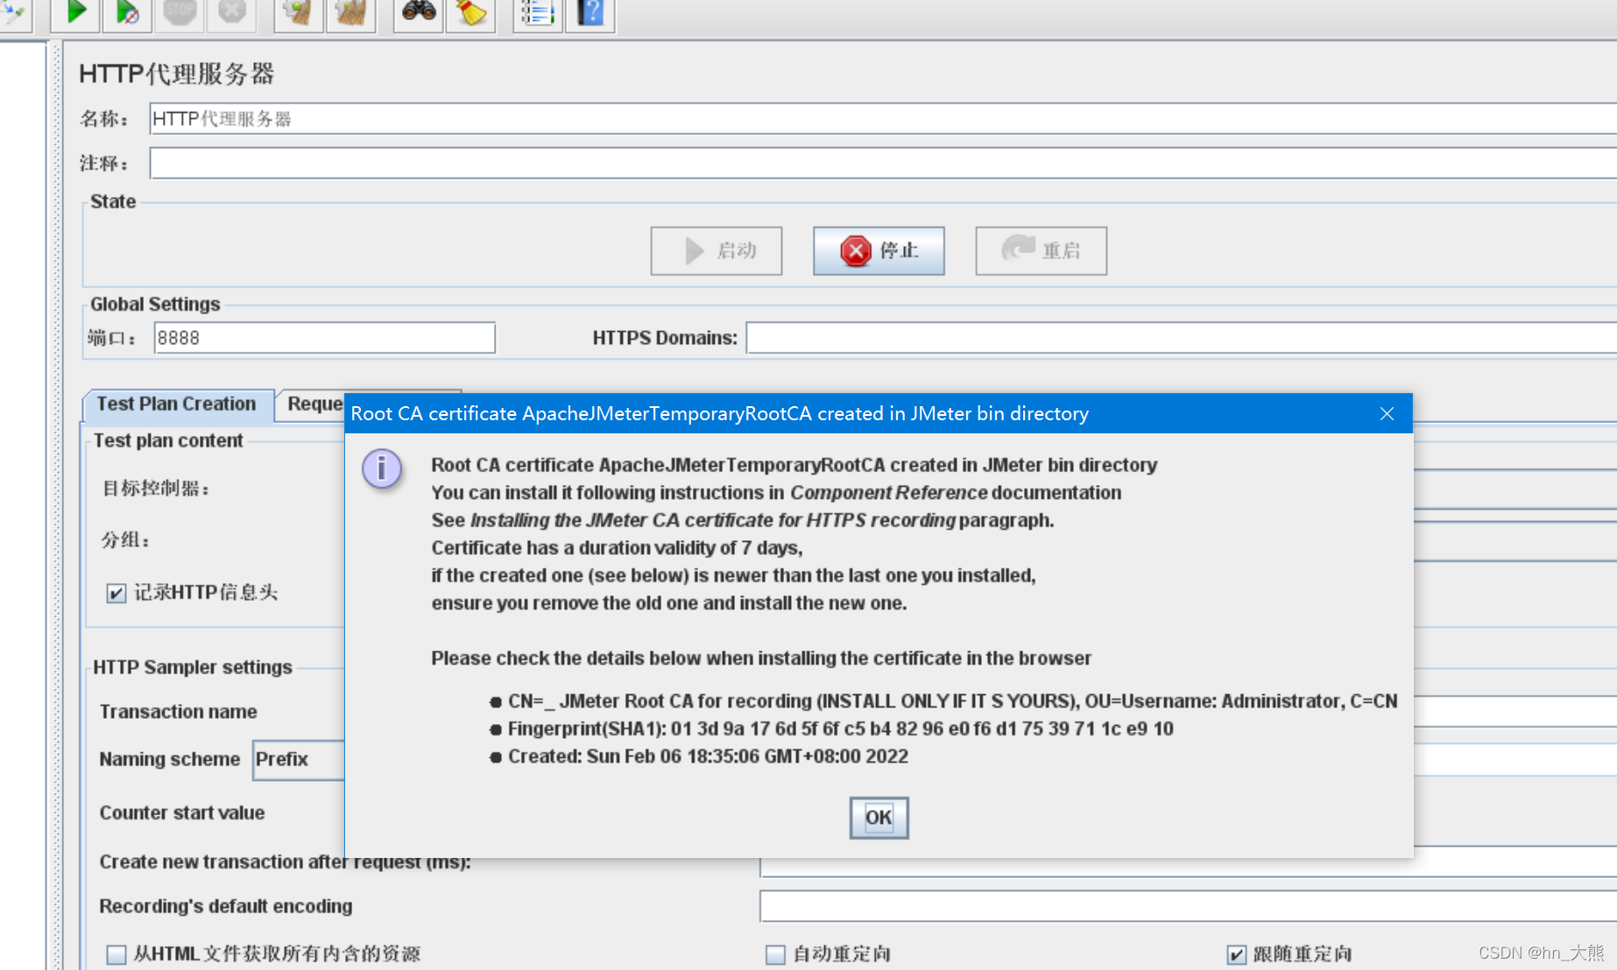Toggle the 从HTML文件获取所有内含的资源 checkbox

116,954
